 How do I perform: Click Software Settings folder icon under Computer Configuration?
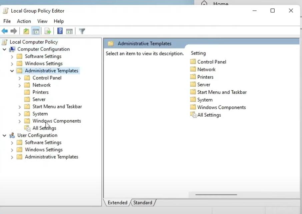[19, 56]
